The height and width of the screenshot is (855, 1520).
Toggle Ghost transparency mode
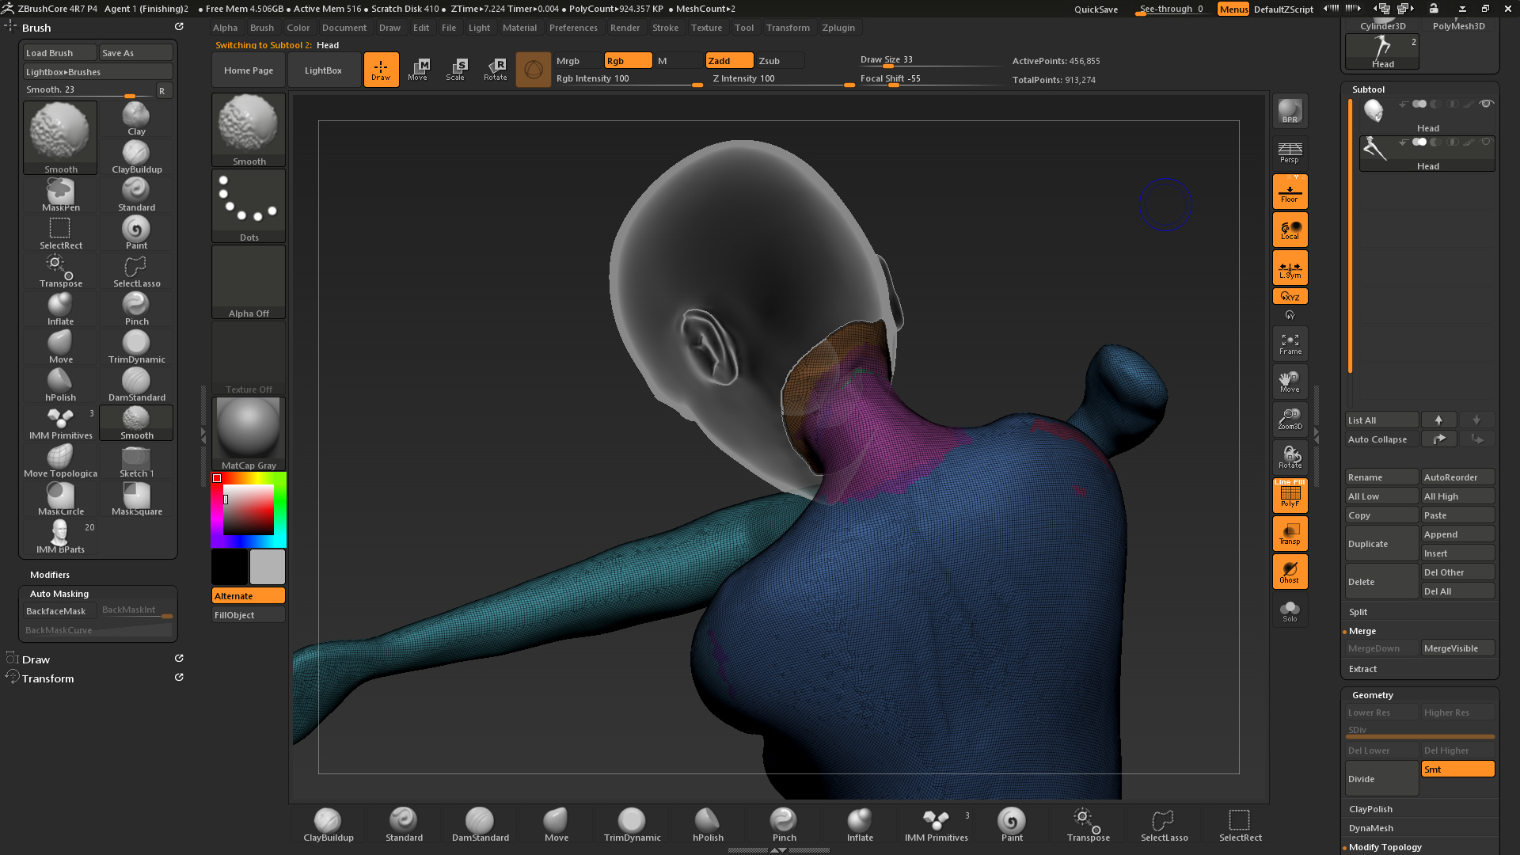[1290, 572]
